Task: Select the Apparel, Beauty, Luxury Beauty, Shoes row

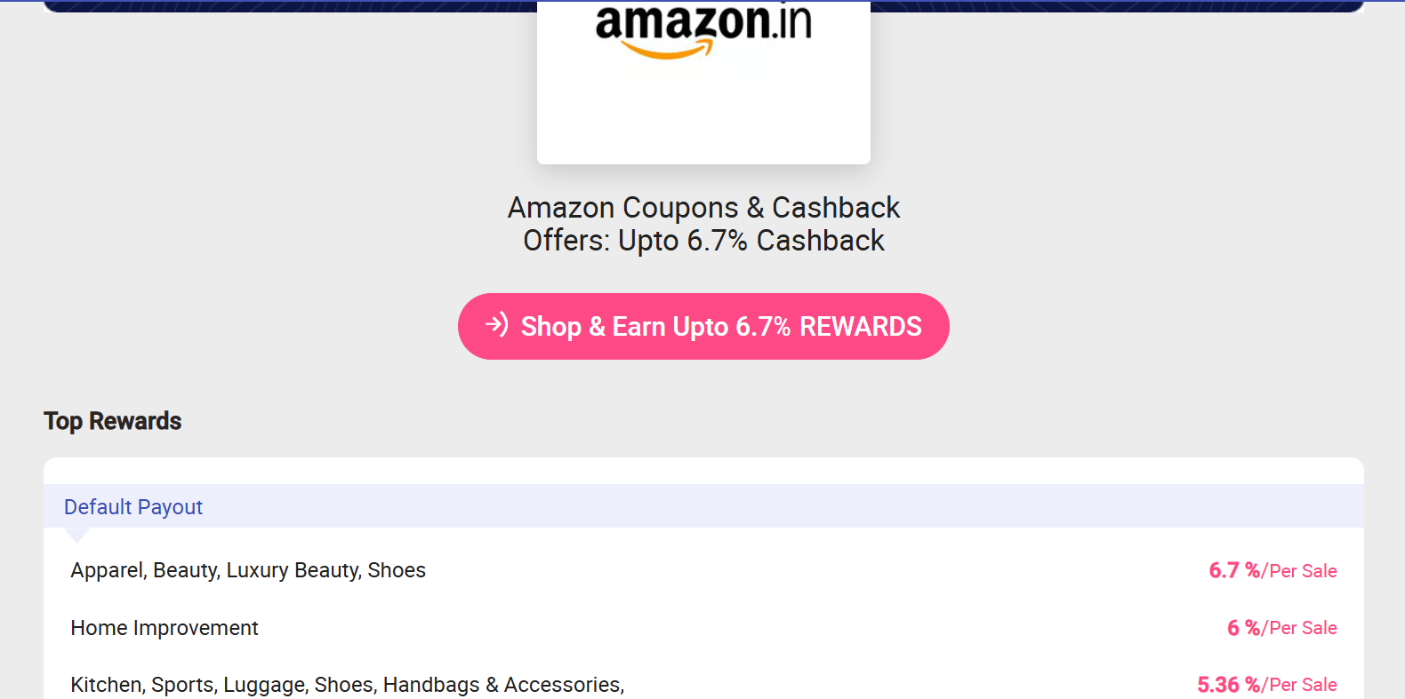Action: pyautogui.click(x=248, y=570)
